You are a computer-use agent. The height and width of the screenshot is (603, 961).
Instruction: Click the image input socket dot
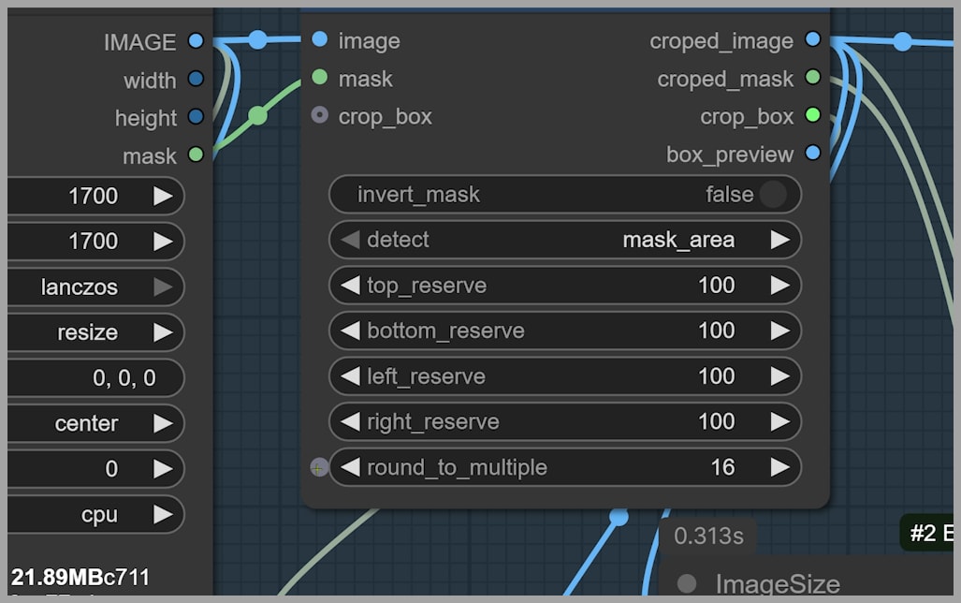point(320,39)
